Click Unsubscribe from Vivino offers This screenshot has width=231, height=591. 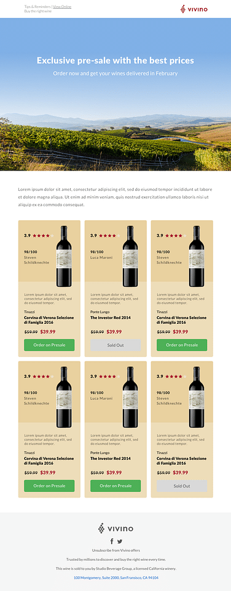coord(116,550)
